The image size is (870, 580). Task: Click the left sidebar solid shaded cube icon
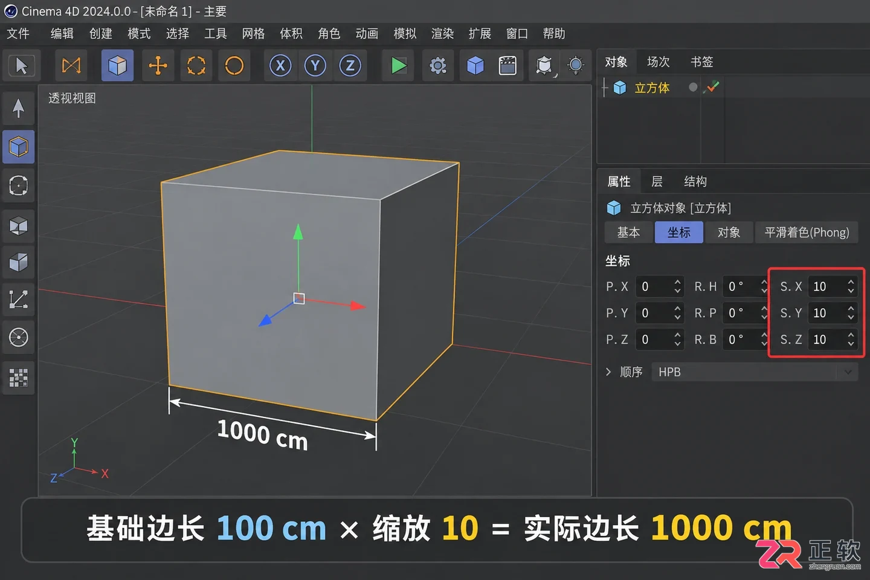pos(19,262)
